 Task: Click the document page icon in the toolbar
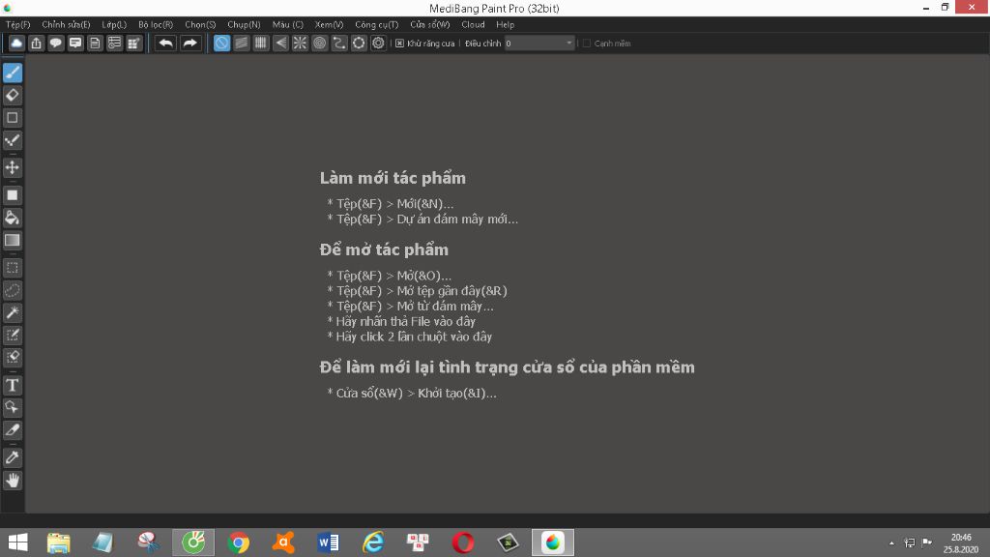click(x=95, y=43)
